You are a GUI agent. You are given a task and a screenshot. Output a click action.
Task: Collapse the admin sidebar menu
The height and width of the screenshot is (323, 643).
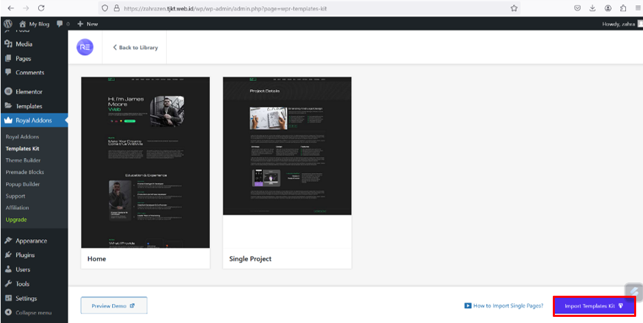tap(29, 313)
